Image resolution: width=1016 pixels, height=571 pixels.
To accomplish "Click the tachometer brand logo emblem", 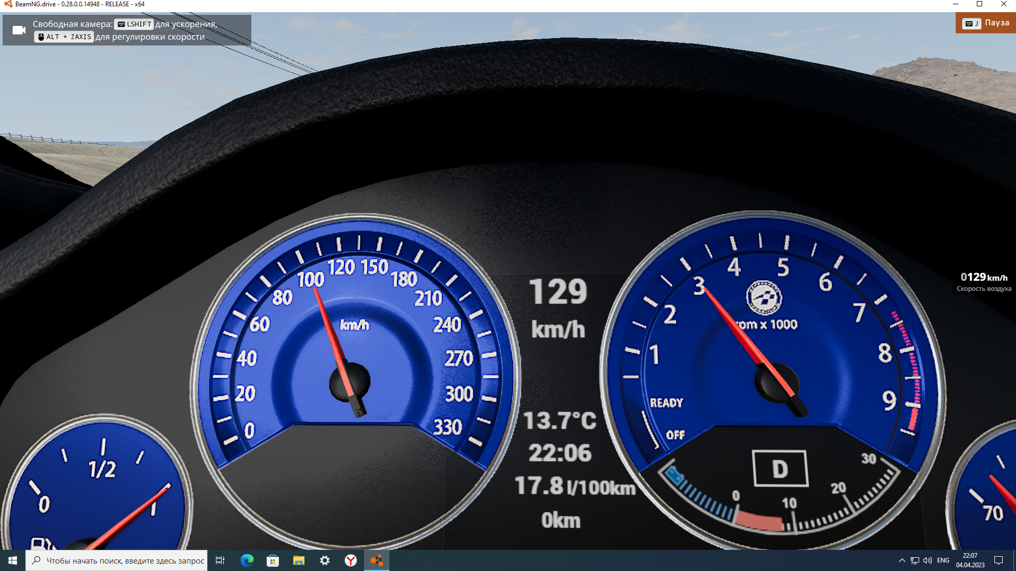I will [x=764, y=298].
